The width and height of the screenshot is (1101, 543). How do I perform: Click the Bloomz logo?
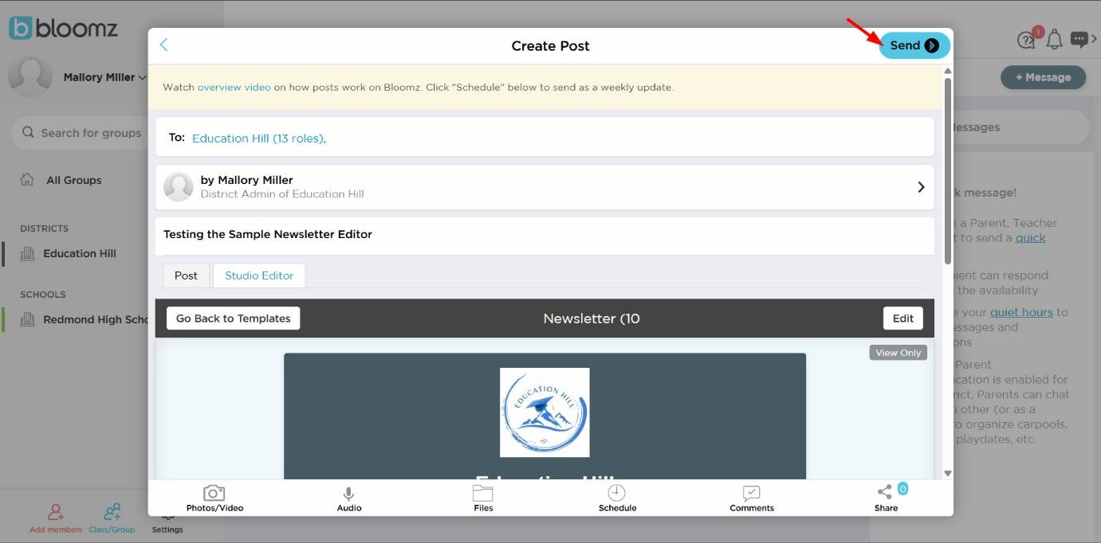64,28
